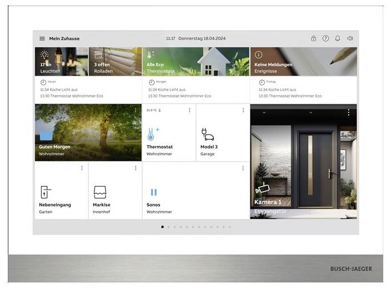The width and height of the screenshot is (391, 288).
Task: Open three-dot menu on Sonos tile
Action: (x=243, y=168)
